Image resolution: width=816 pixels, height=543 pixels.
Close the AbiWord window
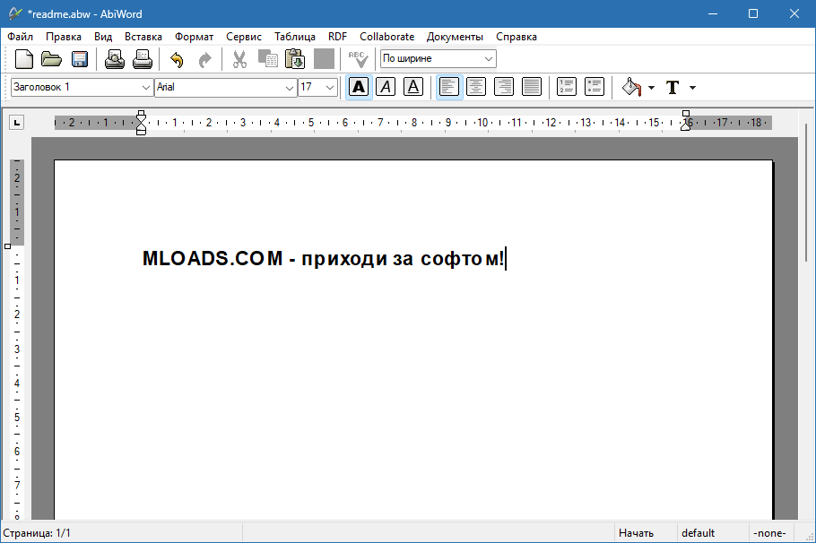click(x=794, y=13)
